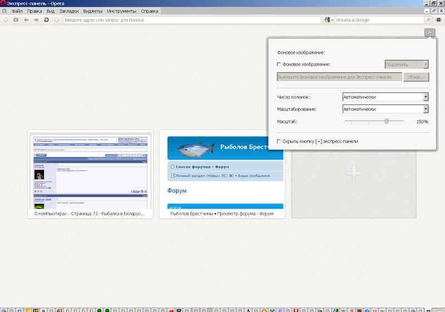
Task: Open the Инструменты menu
Action: click(122, 11)
